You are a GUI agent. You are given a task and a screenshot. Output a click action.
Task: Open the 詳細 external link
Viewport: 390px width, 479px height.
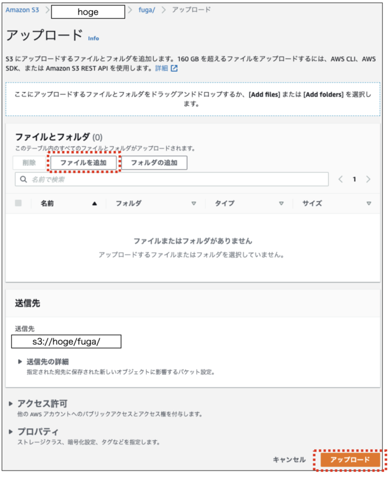coord(161,68)
